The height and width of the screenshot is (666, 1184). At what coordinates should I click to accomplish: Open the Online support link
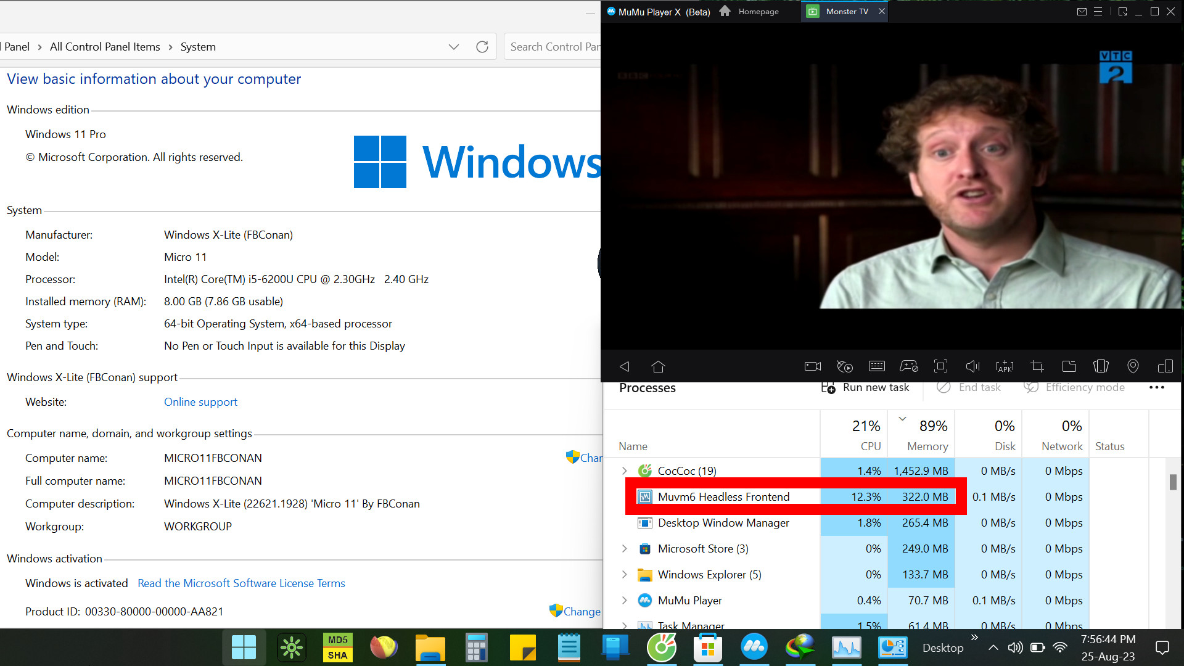(x=200, y=402)
